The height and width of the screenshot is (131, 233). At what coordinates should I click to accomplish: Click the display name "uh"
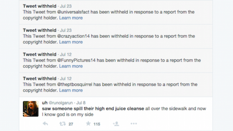click(x=45, y=103)
